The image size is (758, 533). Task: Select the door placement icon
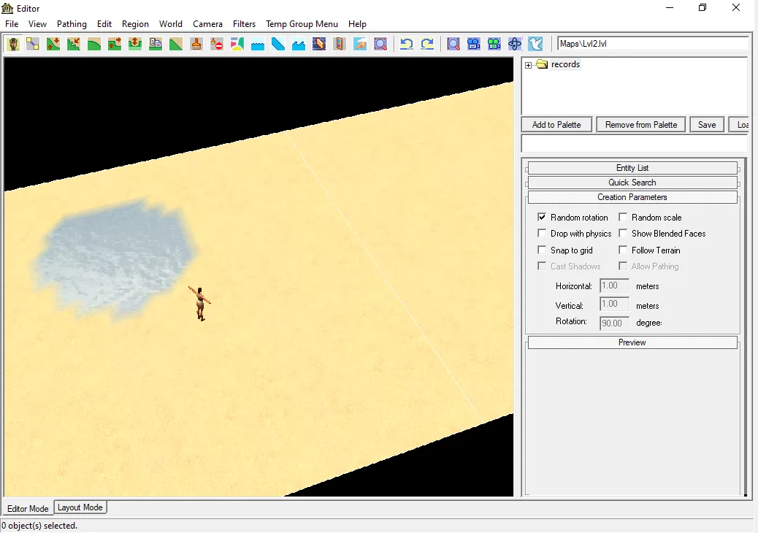[x=340, y=44]
